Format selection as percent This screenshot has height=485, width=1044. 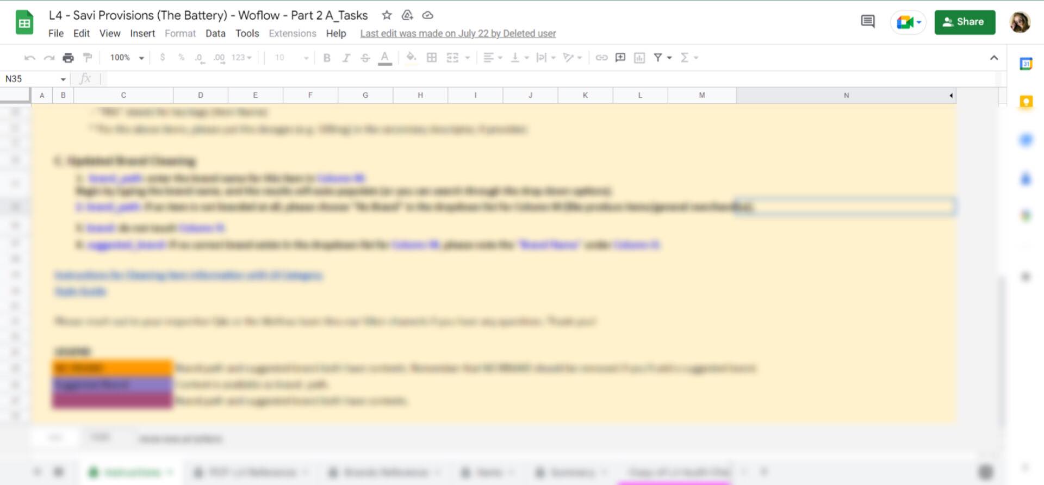[181, 58]
